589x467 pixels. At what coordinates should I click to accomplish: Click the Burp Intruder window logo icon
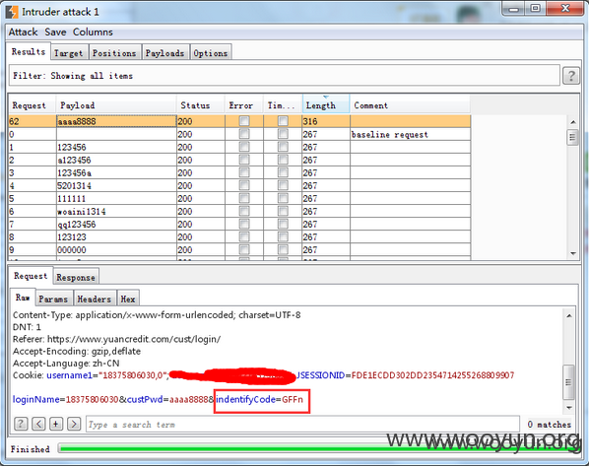(x=12, y=12)
